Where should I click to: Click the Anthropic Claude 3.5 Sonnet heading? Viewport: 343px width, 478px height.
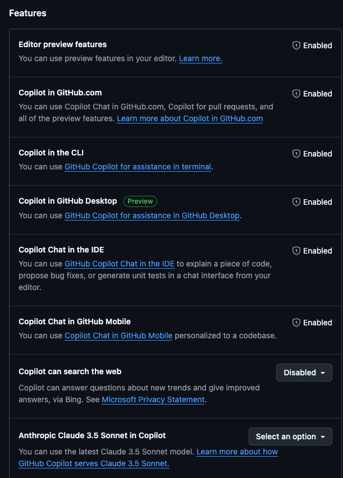pyautogui.click(x=92, y=435)
